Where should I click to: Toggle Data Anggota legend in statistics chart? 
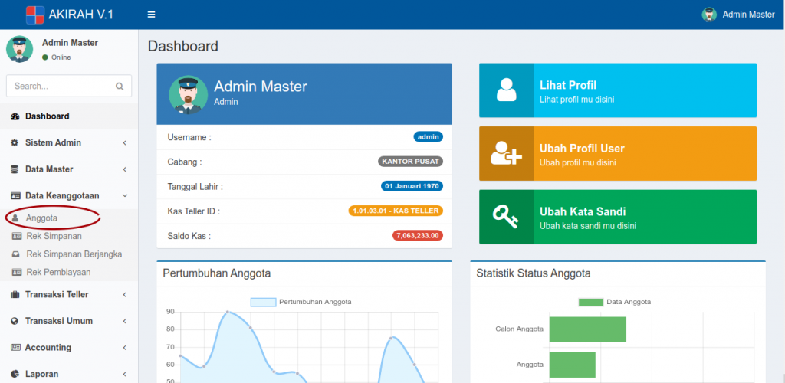point(615,302)
